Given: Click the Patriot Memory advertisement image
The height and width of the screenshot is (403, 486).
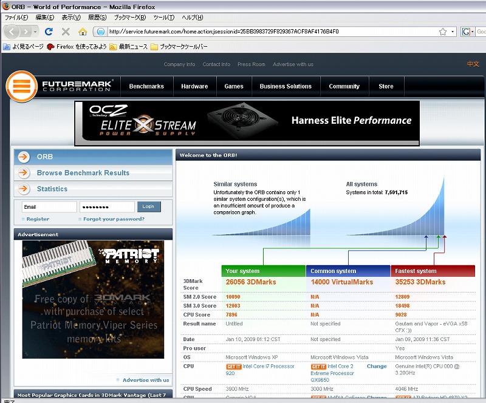Looking at the screenshot, I should pyautogui.click(x=93, y=299).
